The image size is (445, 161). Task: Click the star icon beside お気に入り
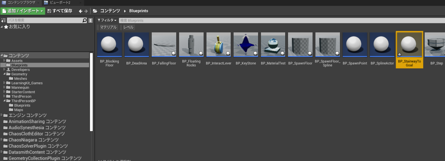pyautogui.click(x=6, y=27)
